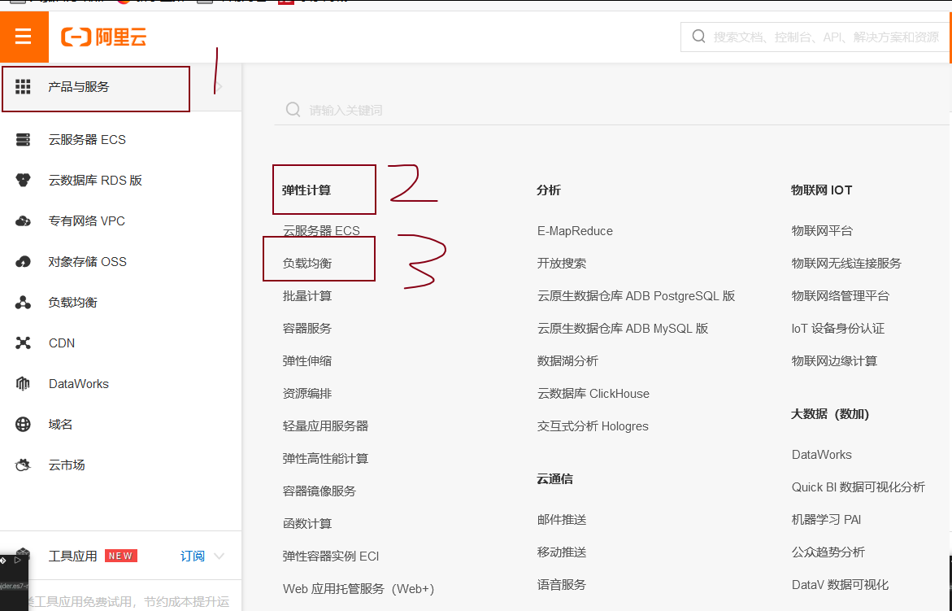
Task: Open 交互式分析 Hologres link
Action: [x=593, y=426]
